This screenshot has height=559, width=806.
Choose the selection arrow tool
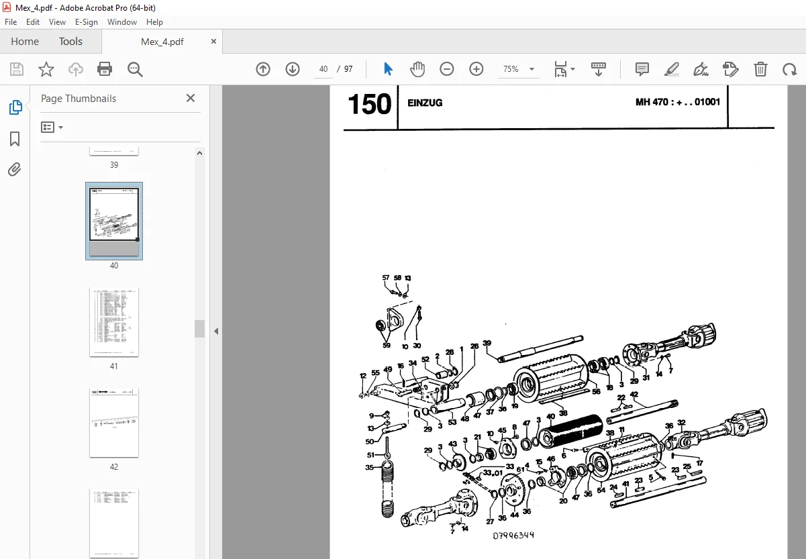pos(388,69)
